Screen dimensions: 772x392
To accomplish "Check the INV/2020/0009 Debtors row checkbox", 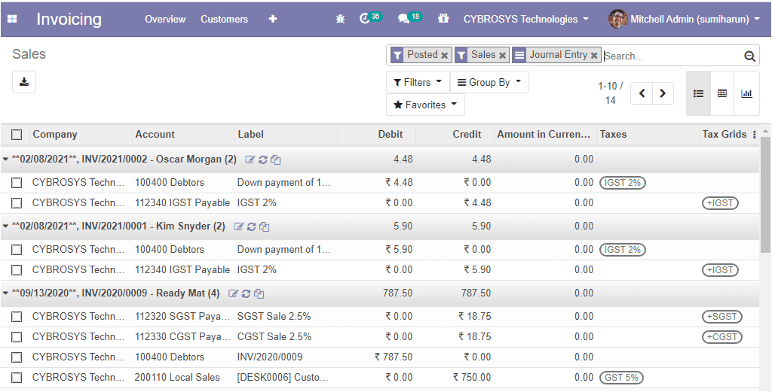I will pyautogui.click(x=17, y=357).
